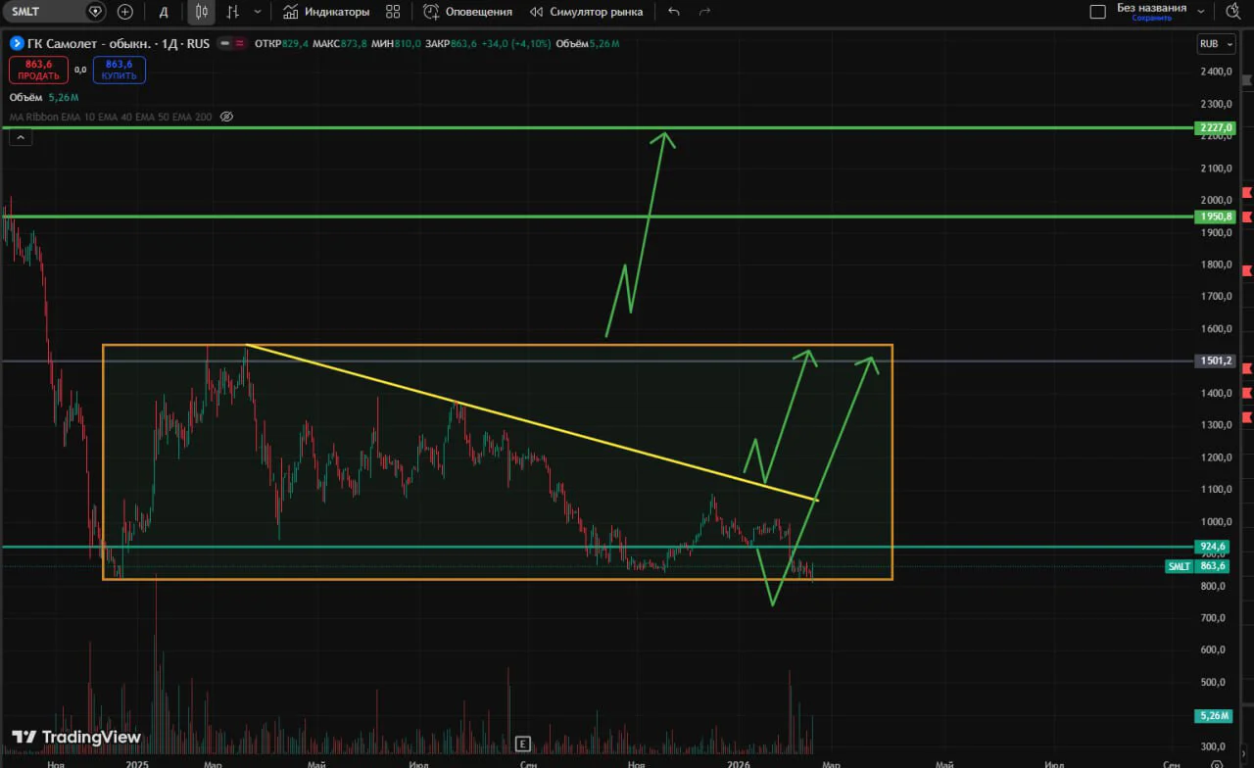Select the candlestick chart type icon
1254x768 pixels.
[x=201, y=12]
